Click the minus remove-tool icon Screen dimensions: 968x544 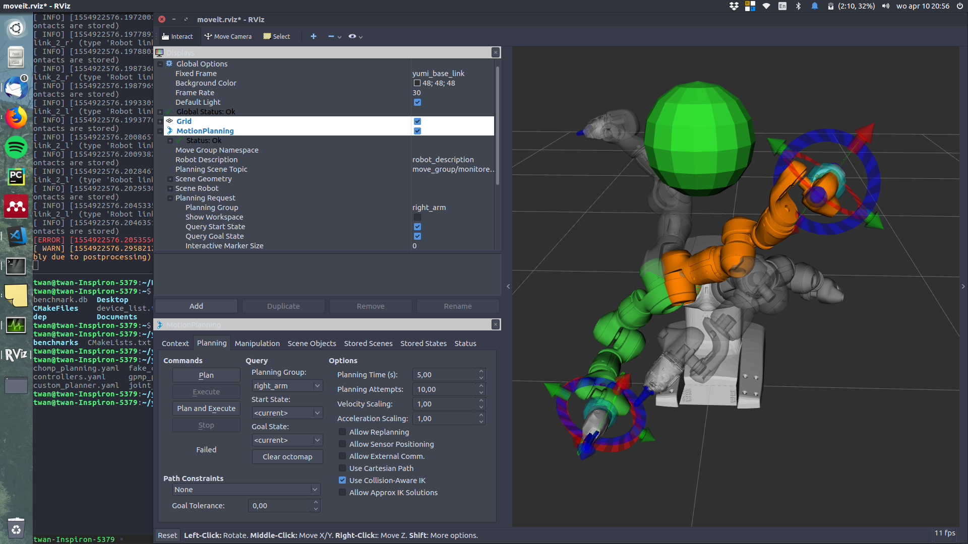(331, 36)
